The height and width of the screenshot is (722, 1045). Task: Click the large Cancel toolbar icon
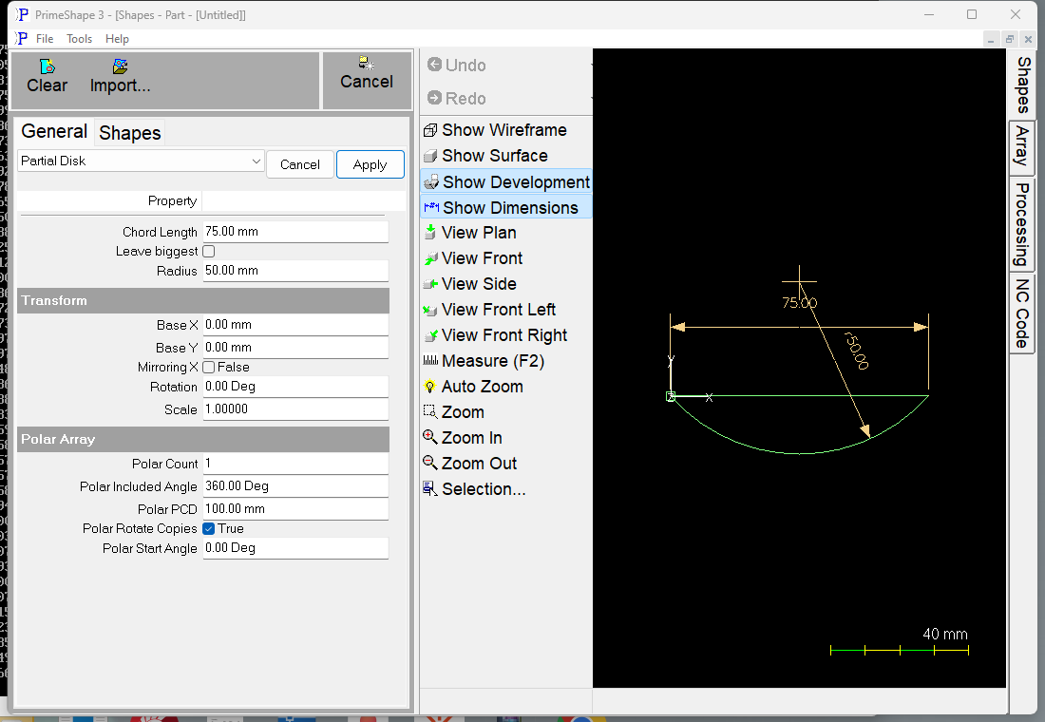(367, 73)
